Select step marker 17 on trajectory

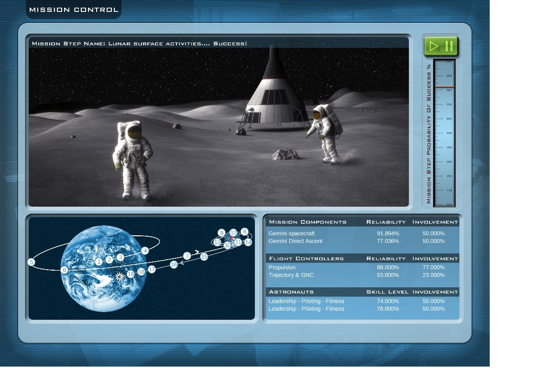152,269
